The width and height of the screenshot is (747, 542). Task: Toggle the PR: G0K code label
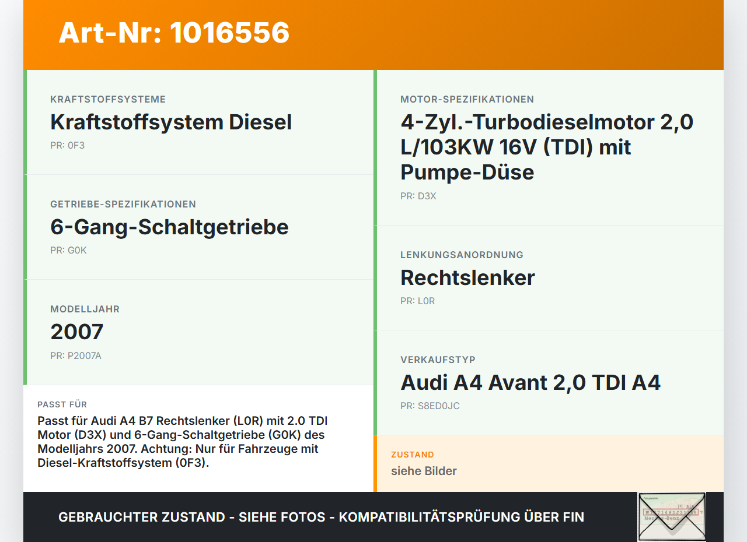coord(68,250)
